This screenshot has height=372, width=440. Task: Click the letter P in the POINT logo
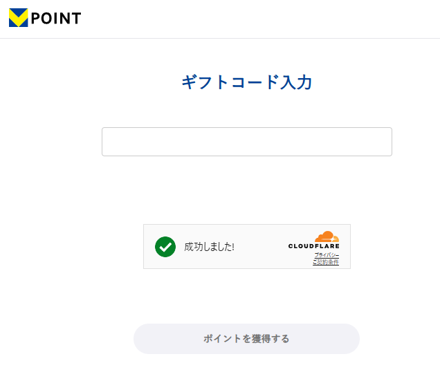[36, 19]
